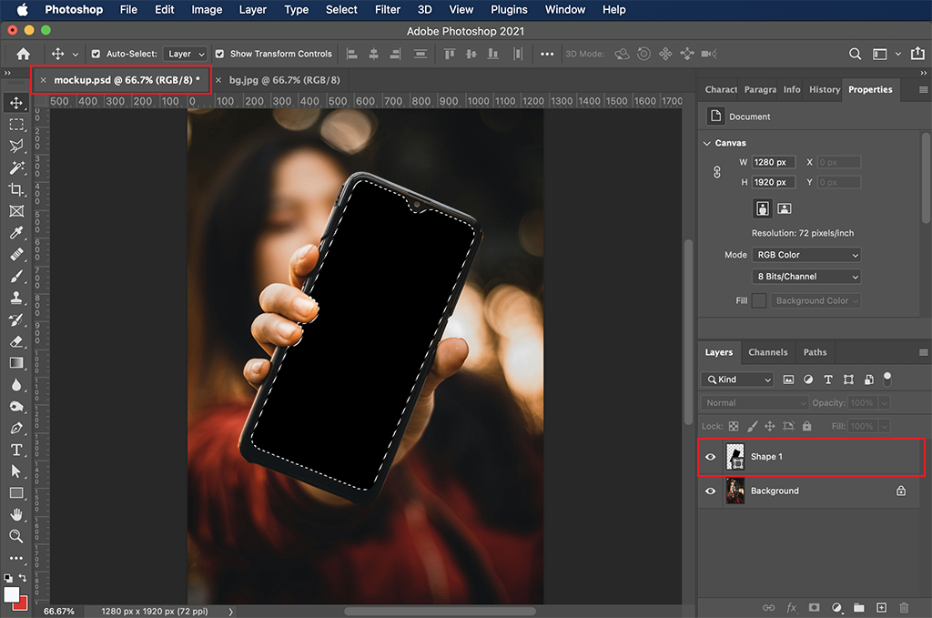Viewport: 932px width, 618px height.
Task: Click the Home icon in options bar
Action: tap(24, 54)
